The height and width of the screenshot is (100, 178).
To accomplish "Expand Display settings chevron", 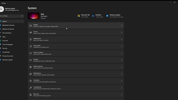I will (x=122, y=26).
